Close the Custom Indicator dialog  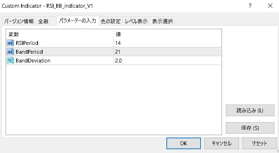click(x=270, y=6)
